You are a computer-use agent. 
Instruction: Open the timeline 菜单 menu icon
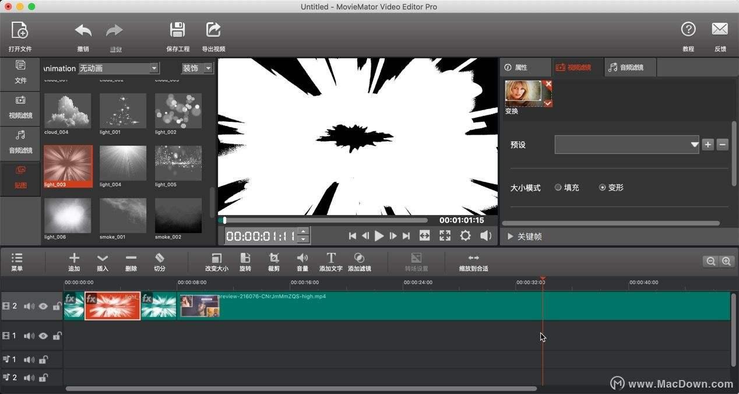[17, 258]
